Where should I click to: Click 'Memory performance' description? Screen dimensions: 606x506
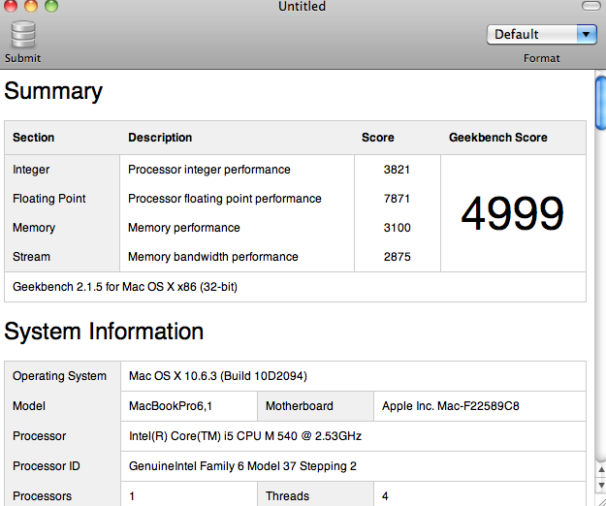coord(184,228)
